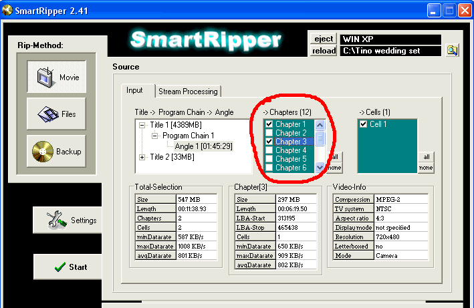Toggle the Cell 1 checkbox
Viewport: 474px width, 308px height.
364,124
